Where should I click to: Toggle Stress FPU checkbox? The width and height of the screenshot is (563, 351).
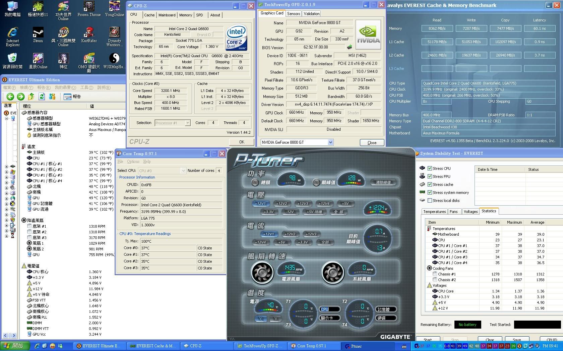[430, 177]
